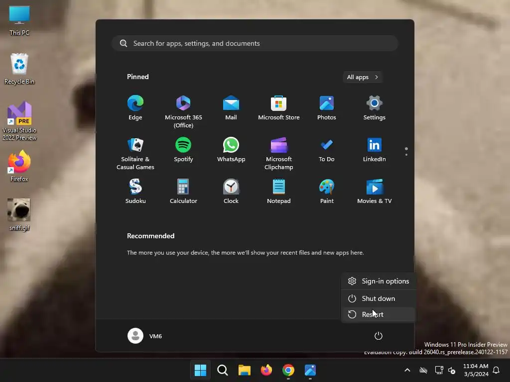
Task: Choose Shut down from power menu
Action: pos(379,298)
